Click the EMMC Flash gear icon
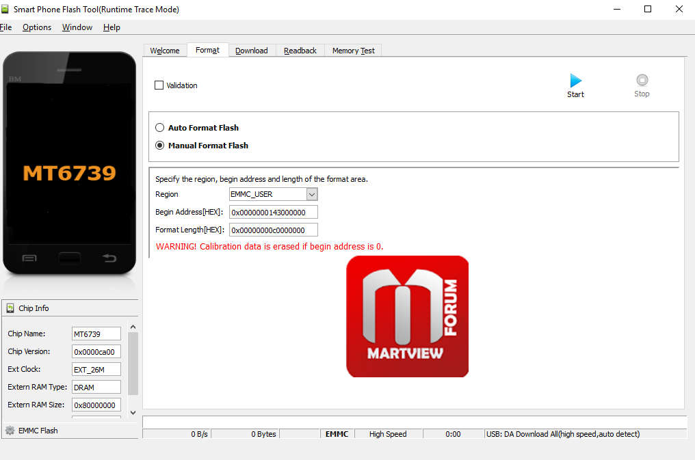695x460 pixels. [x=10, y=431]
